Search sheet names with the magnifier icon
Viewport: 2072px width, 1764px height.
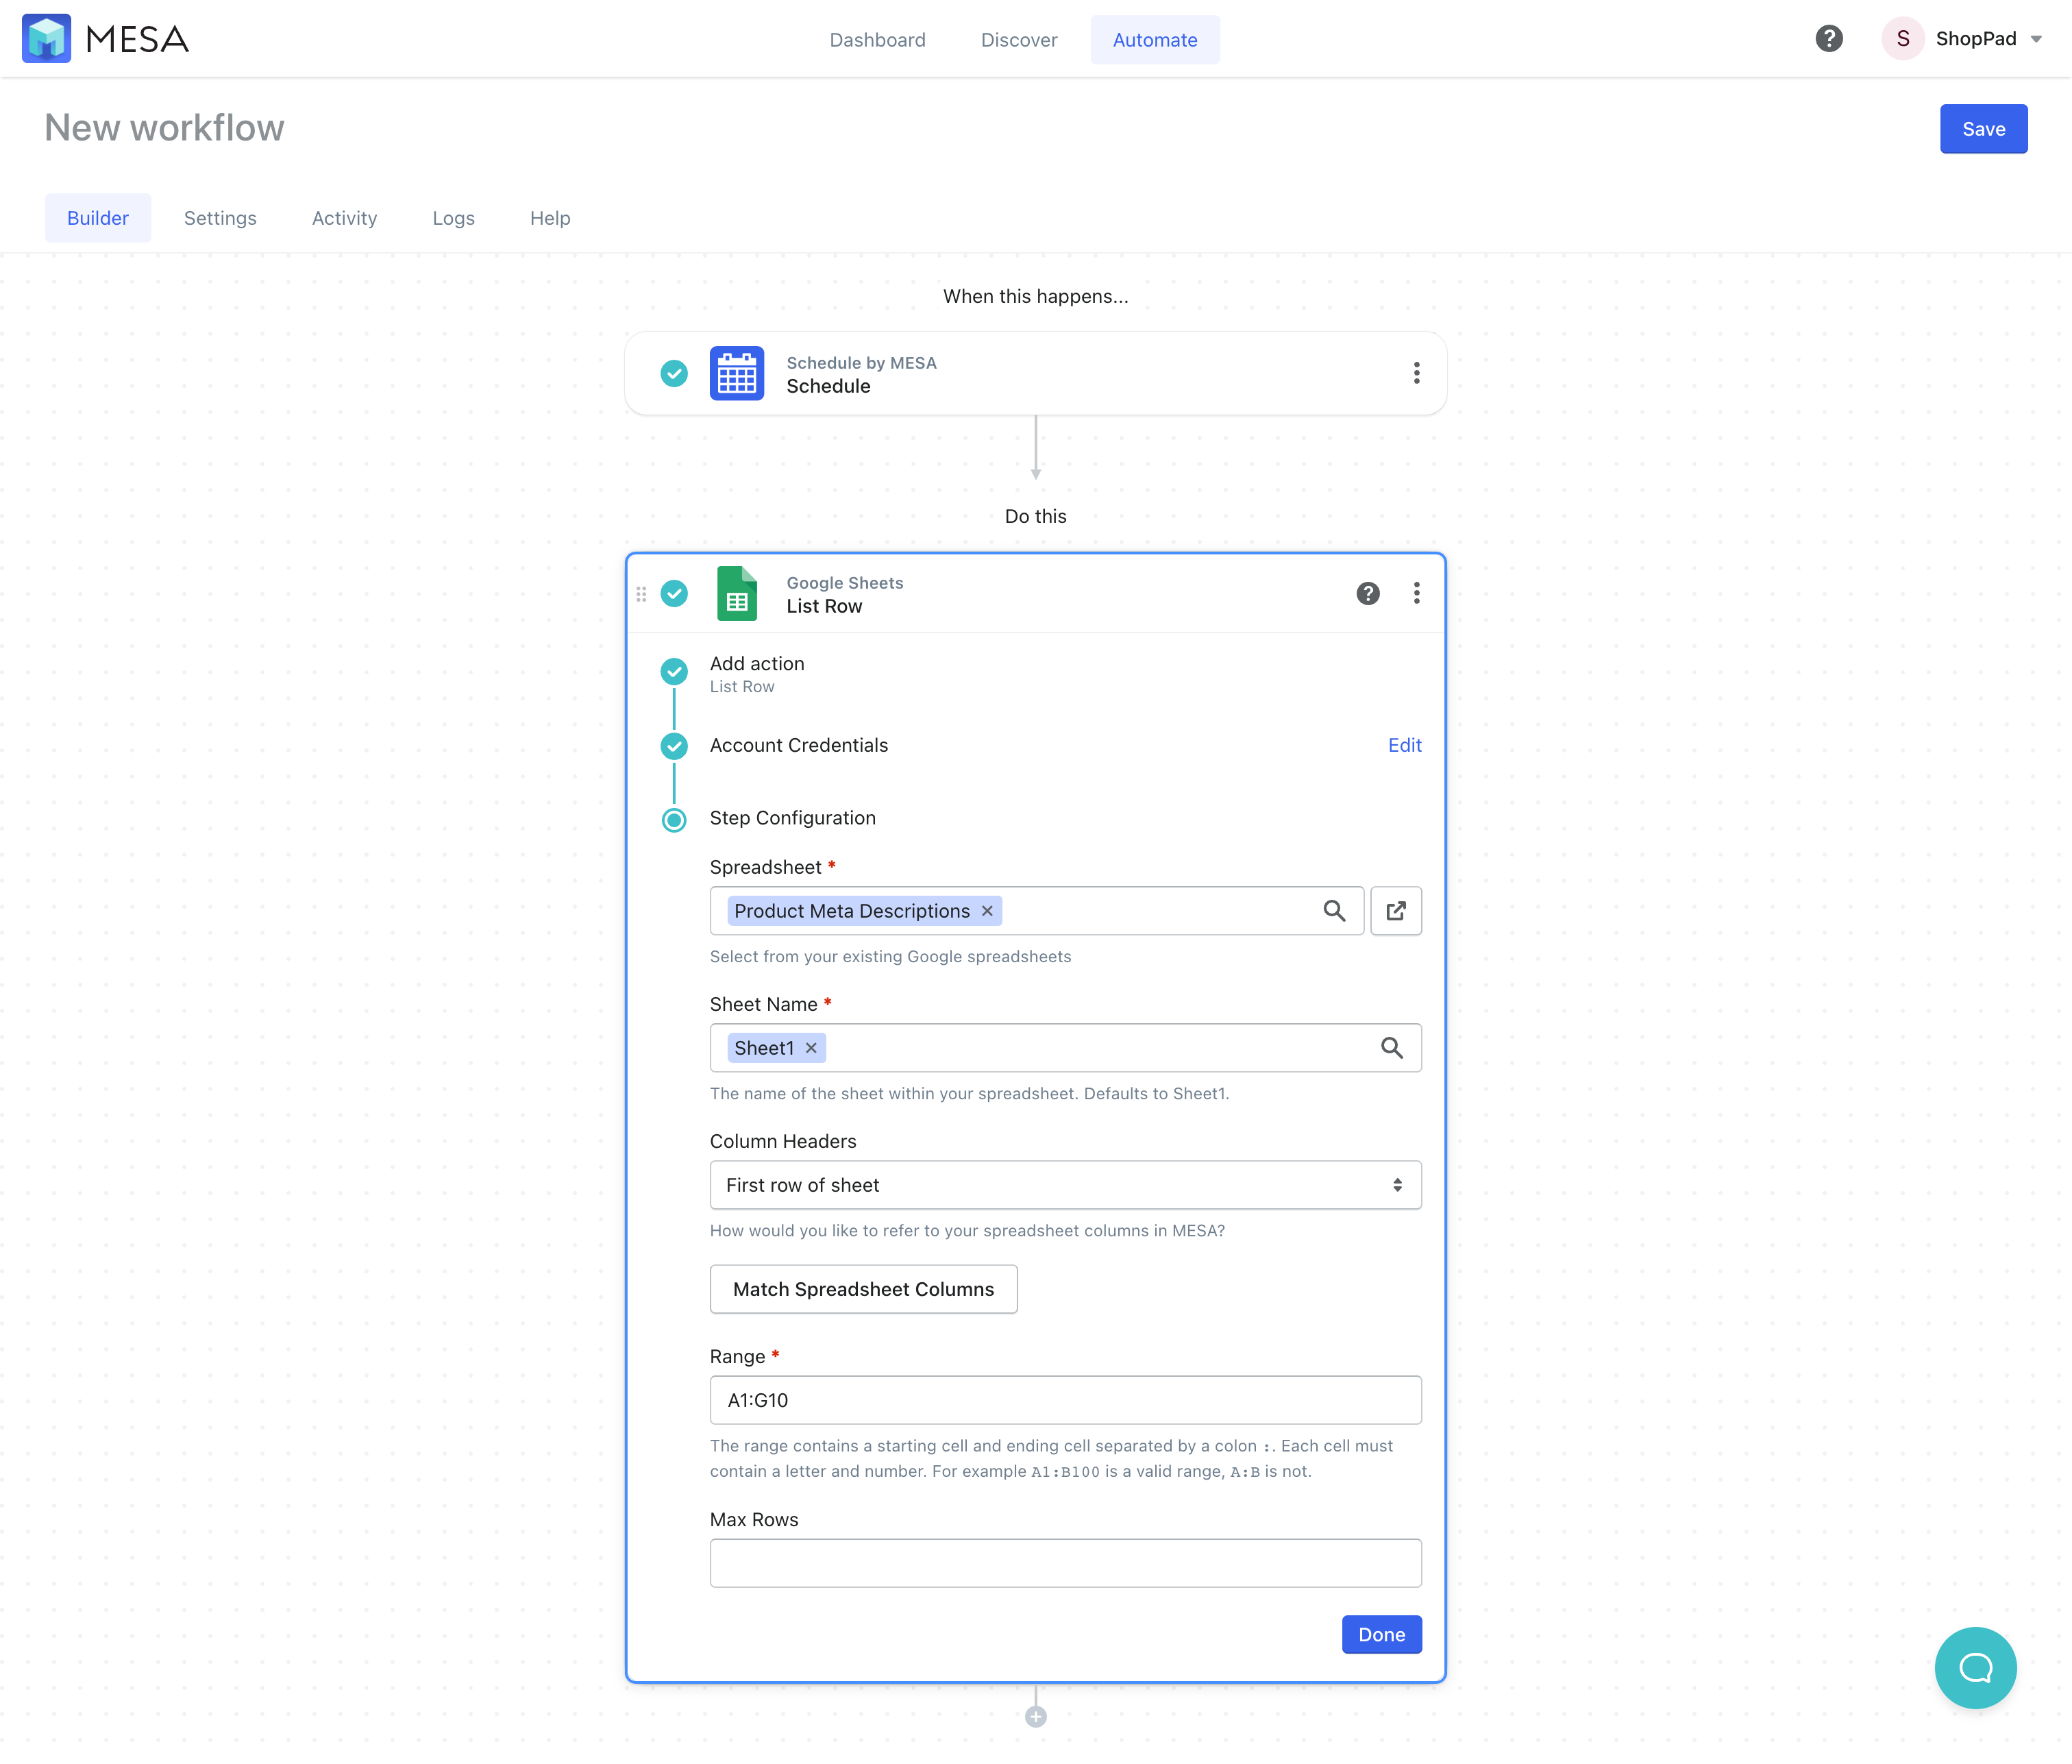pos(1391,1048)
